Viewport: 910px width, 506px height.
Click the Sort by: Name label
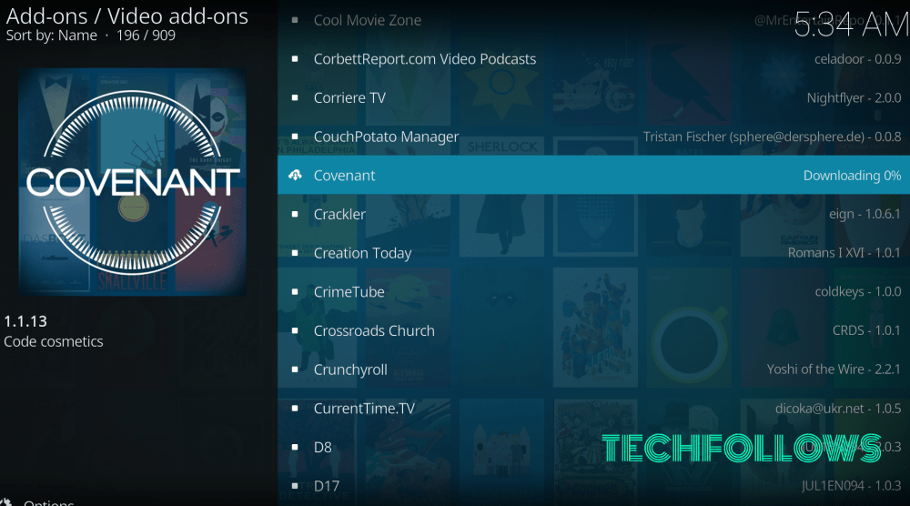pyautogui.click(x=51, y=35)
